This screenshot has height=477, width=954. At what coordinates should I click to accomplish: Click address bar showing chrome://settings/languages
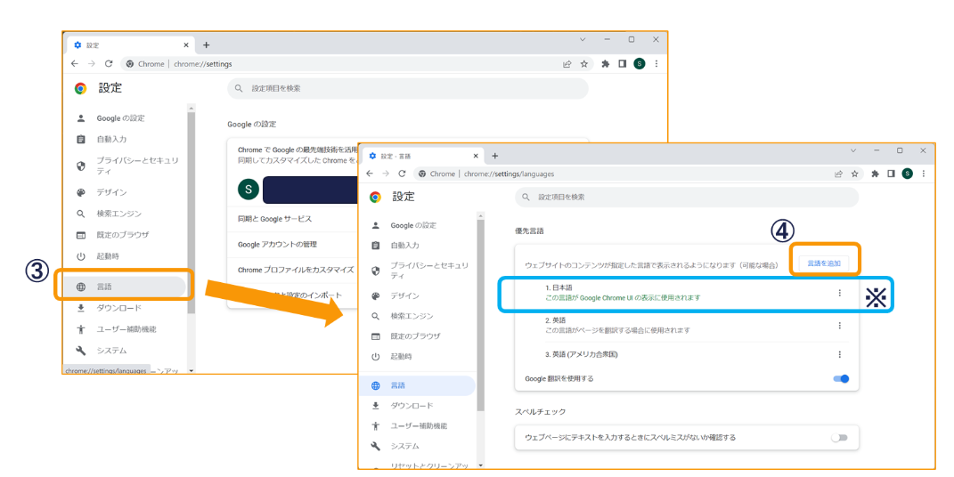click(x=639, y=174)
